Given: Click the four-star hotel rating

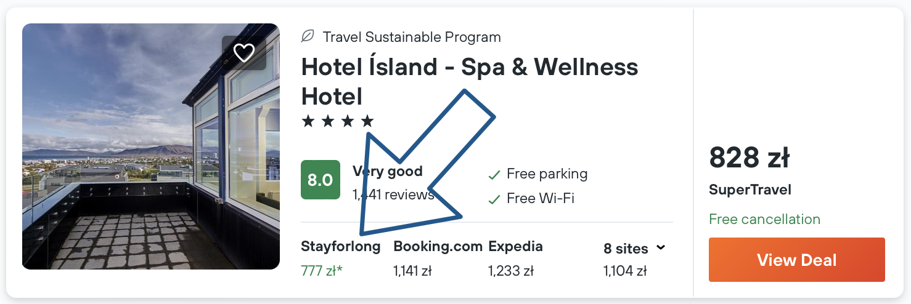Looking at the screenshot, I should [337, 121].
